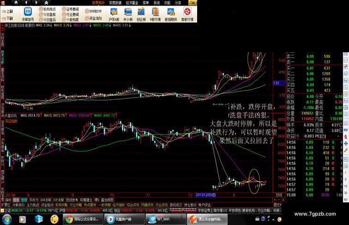The width and height of the screenshot is (349, 225).
Task: Open 沪深A股 market list
Action: pos(114,14)
